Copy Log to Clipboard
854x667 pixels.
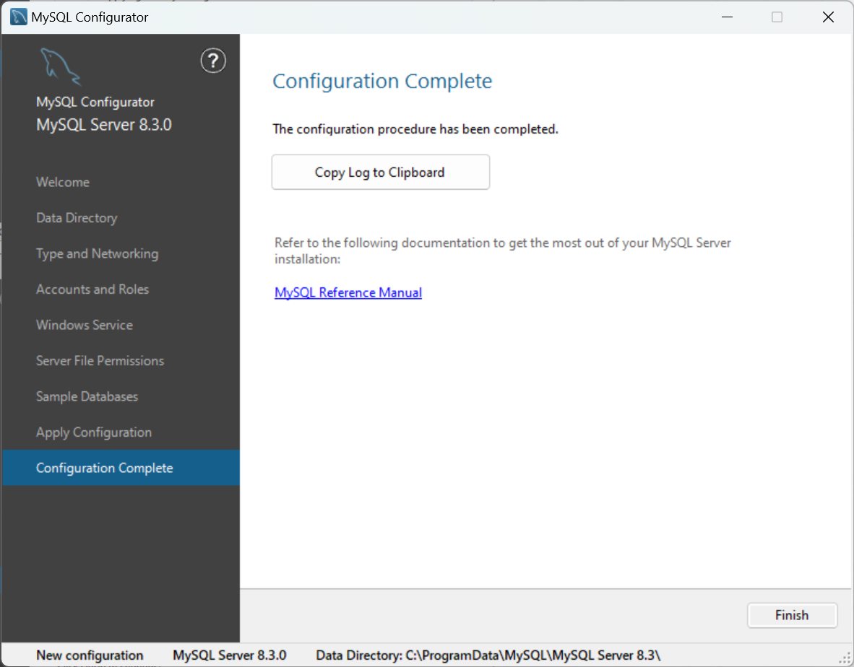[x=380, y=172]
